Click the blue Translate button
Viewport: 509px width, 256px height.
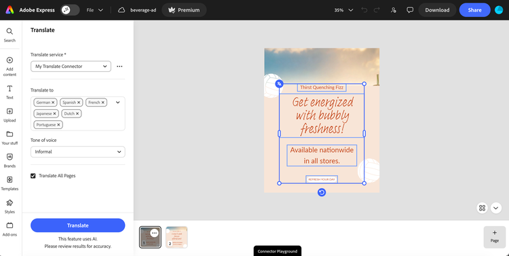(x=78, y=225)
